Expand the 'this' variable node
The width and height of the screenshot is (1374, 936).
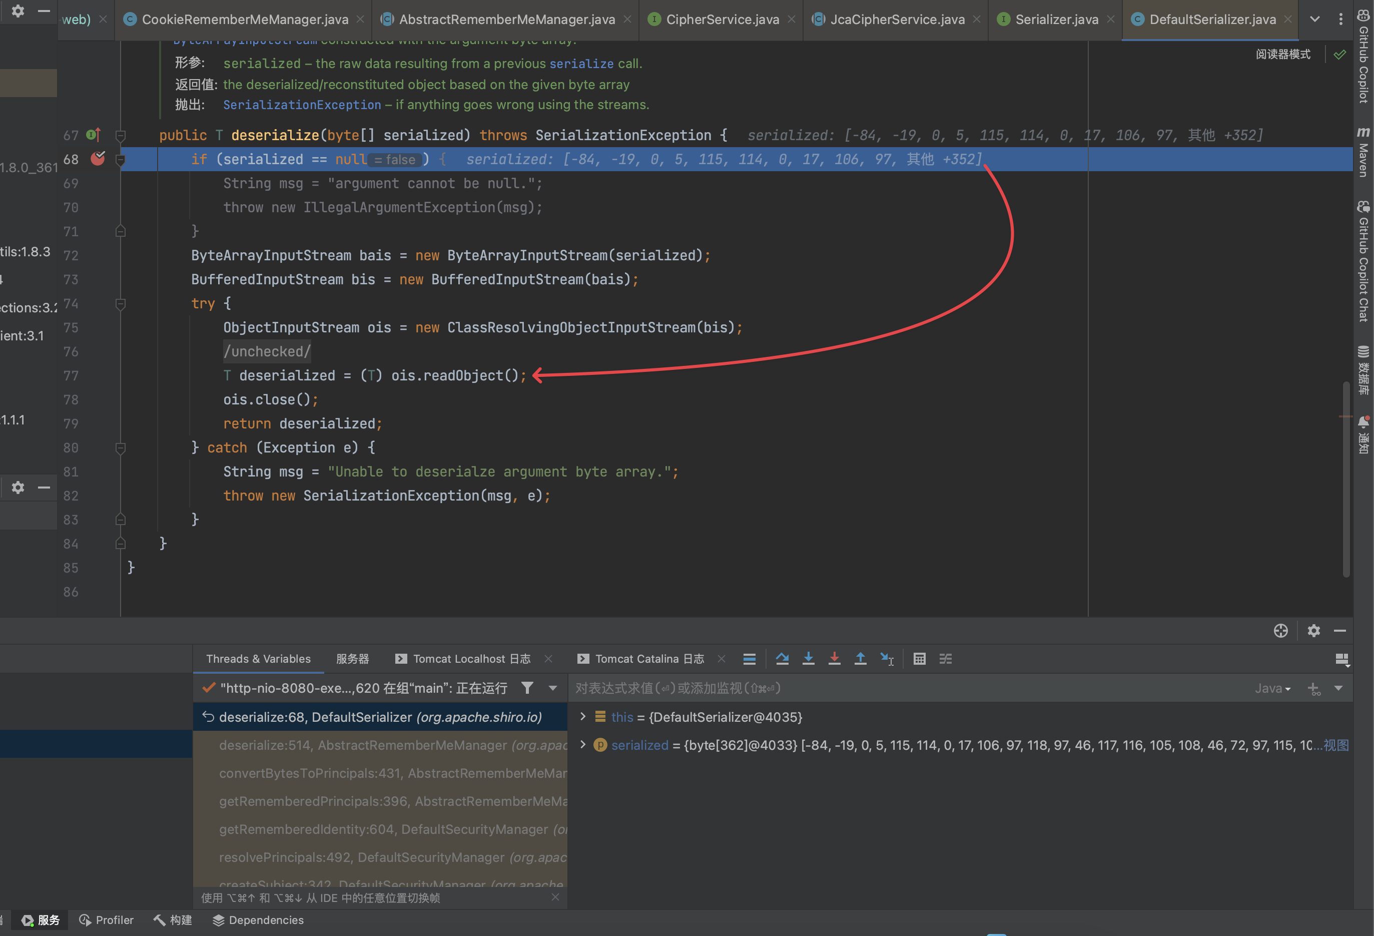pos(582,717)
